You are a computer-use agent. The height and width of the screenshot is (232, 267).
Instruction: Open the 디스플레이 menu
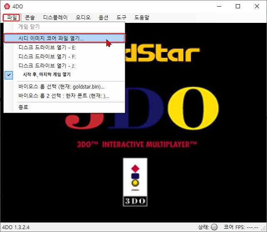point(55,17)
